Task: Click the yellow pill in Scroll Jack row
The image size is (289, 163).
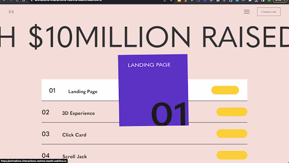Action: click(x=232, y=155)
